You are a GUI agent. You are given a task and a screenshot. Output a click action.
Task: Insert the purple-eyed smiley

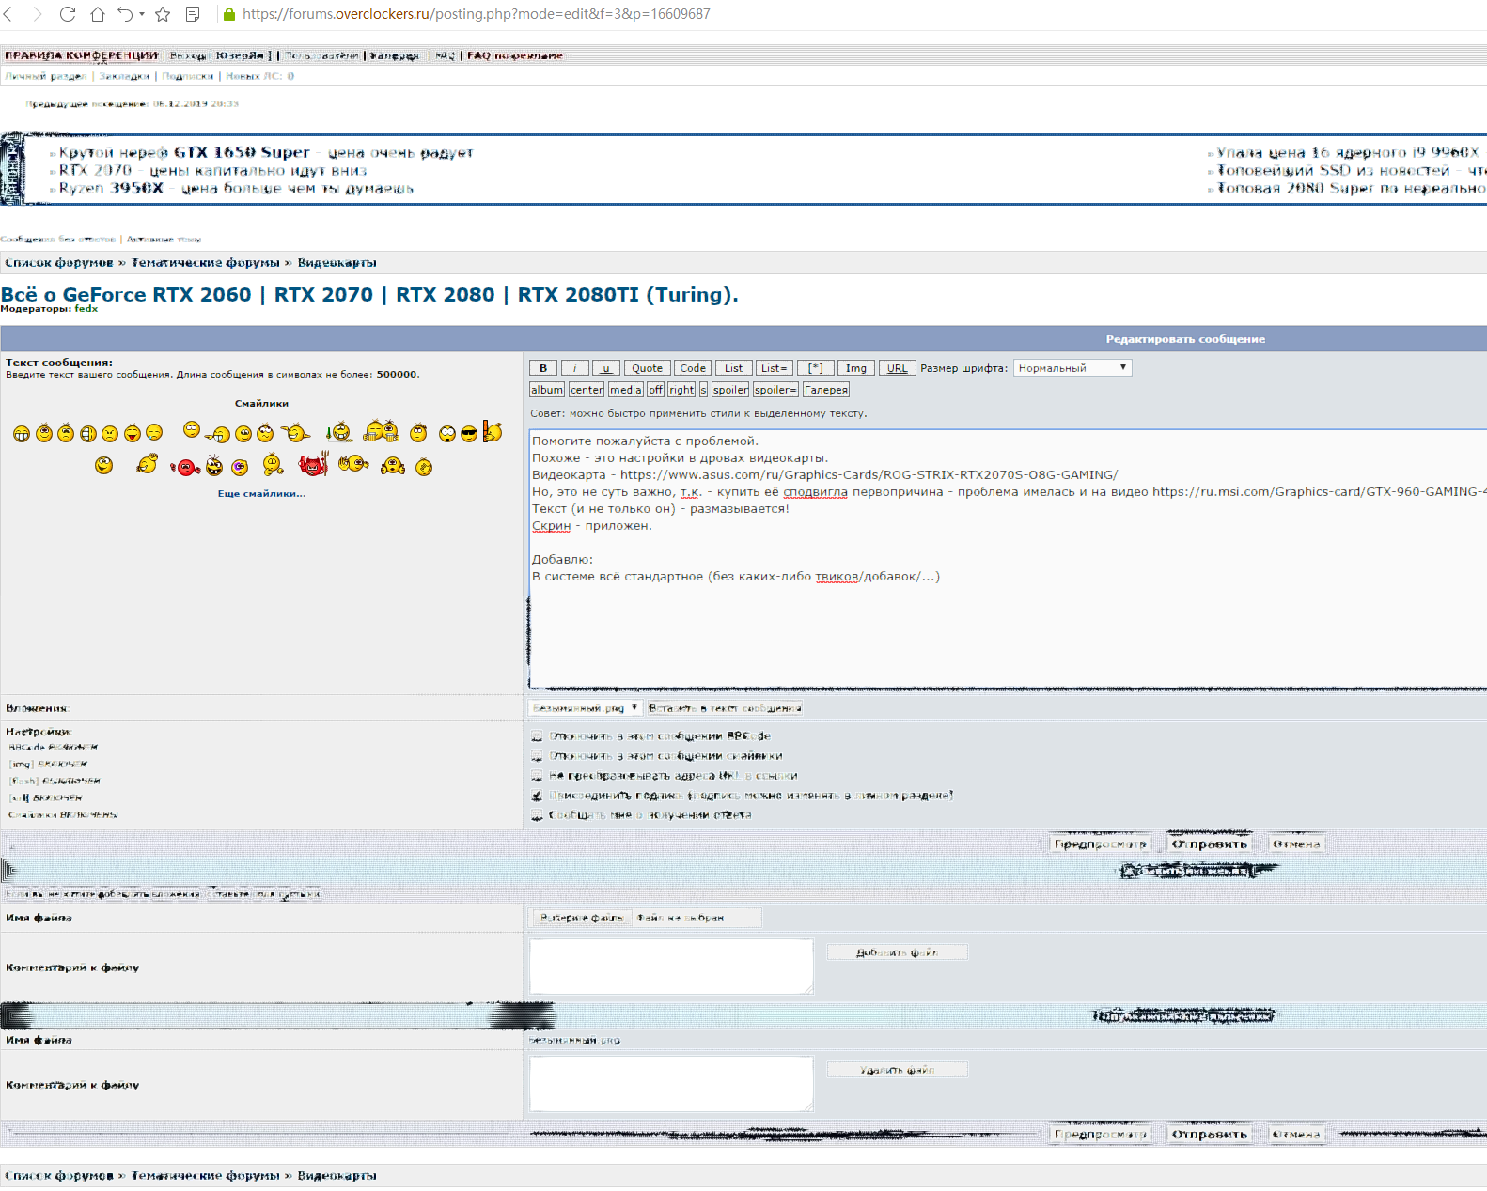tap(240, 467)
